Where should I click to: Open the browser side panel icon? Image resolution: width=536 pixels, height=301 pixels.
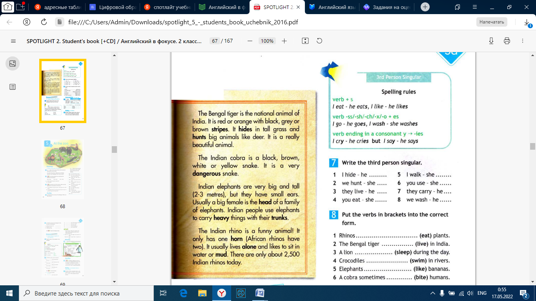(x=458, y=7)
